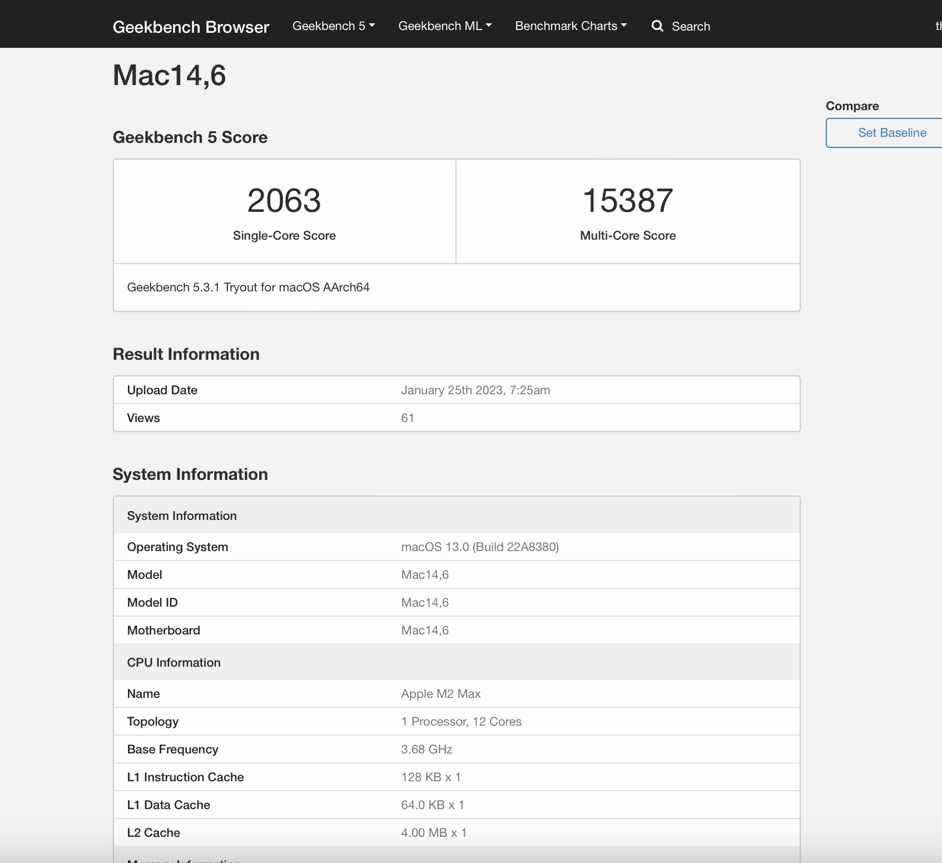942x863 pixels.
Task: Expand the Geekbench ML dropdown
Action: click(x=445, y=26)
